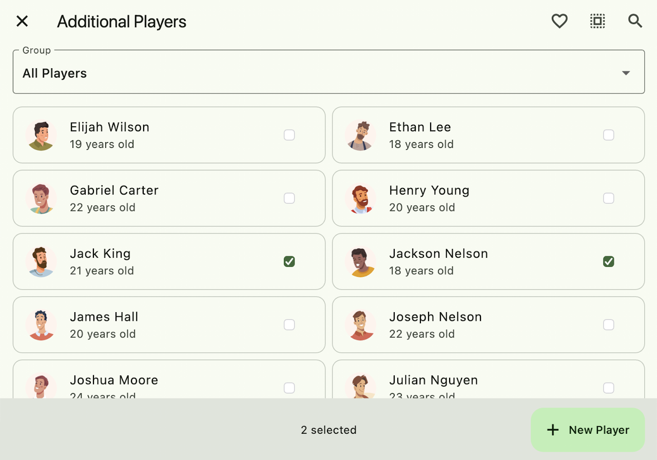Screen dimensions: 657x460
Task: Click Jackson Nelson's avatar
Action: click(x=360, y=261)
